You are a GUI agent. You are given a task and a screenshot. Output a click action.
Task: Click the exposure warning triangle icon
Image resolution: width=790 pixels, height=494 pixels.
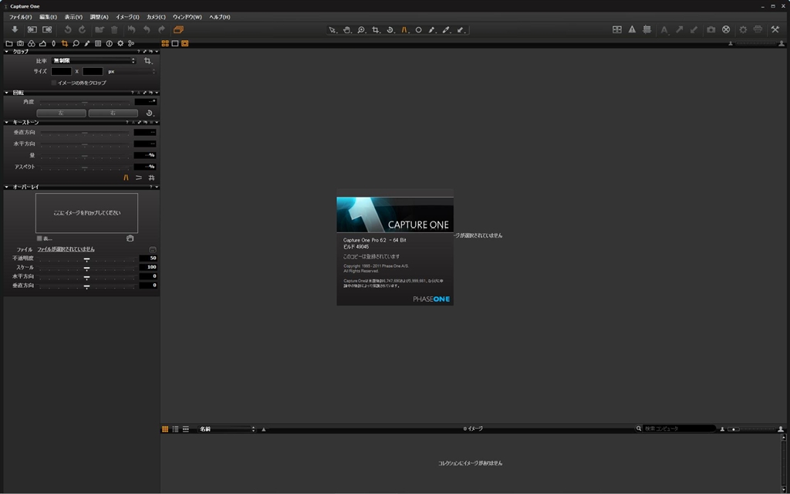[x=632, y=30]
